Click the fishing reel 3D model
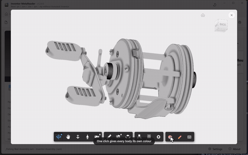 pyautogui.click(x=121, y=78)
